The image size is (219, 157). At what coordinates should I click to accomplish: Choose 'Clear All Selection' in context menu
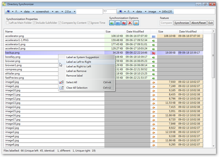pyautogui.click(x=77, y=88)
